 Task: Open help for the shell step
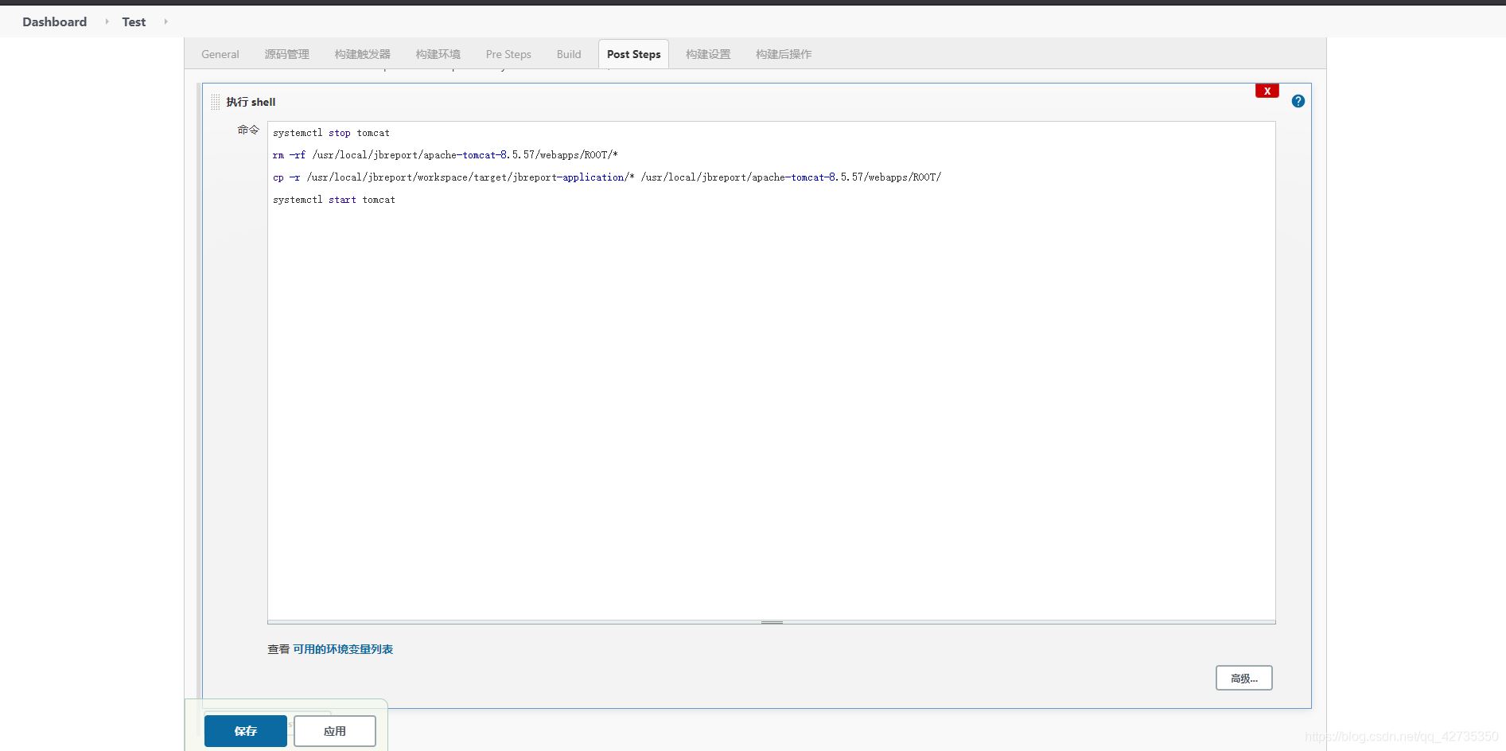click(1298, 101)
